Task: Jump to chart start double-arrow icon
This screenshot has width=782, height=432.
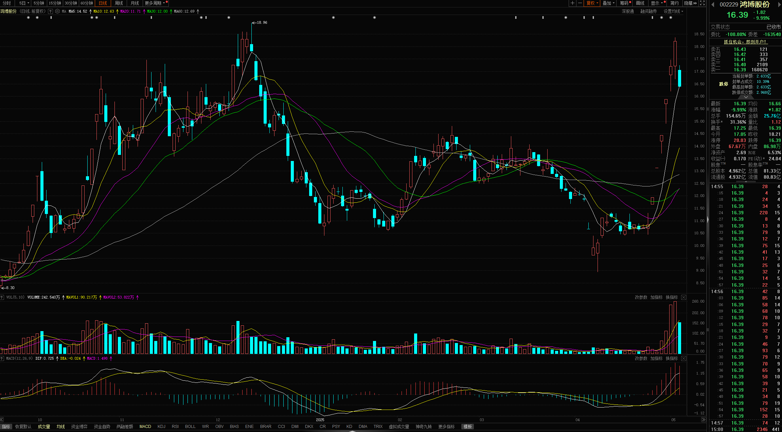Action: coord(2,420)
